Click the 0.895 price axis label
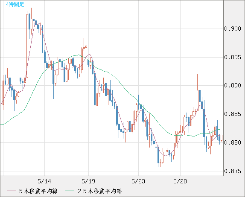 [233, 57]
